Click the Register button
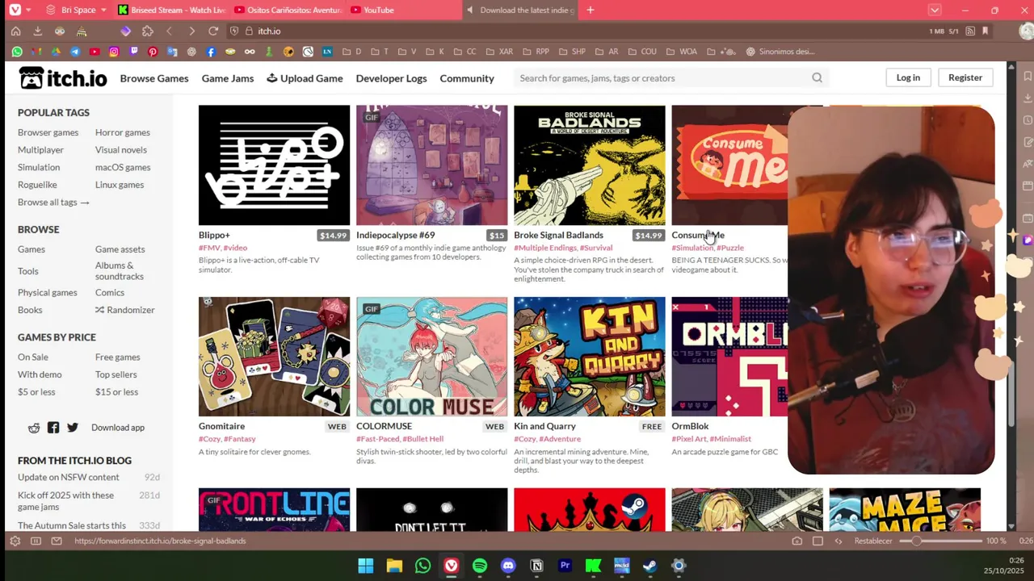The image size is (1034, 581). tap(965, 77)
